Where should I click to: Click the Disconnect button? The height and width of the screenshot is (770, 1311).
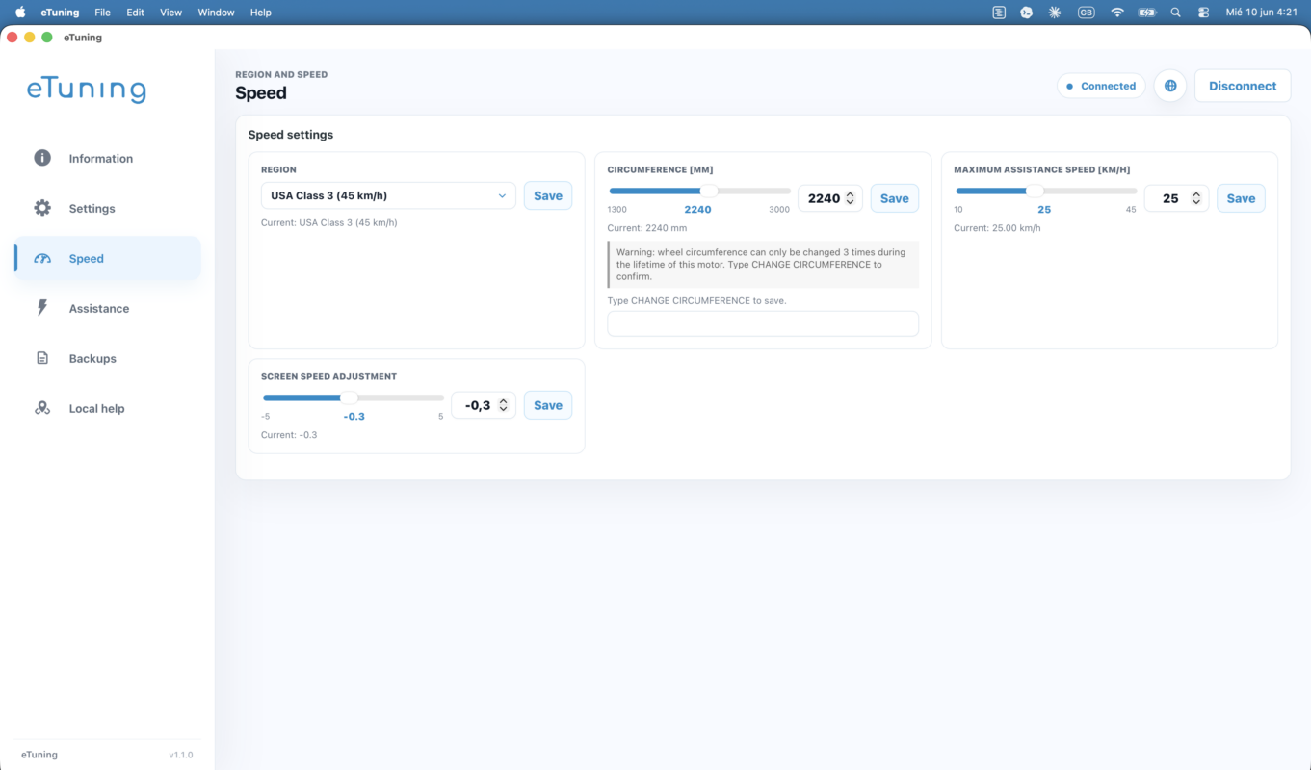pos(1243,86)
